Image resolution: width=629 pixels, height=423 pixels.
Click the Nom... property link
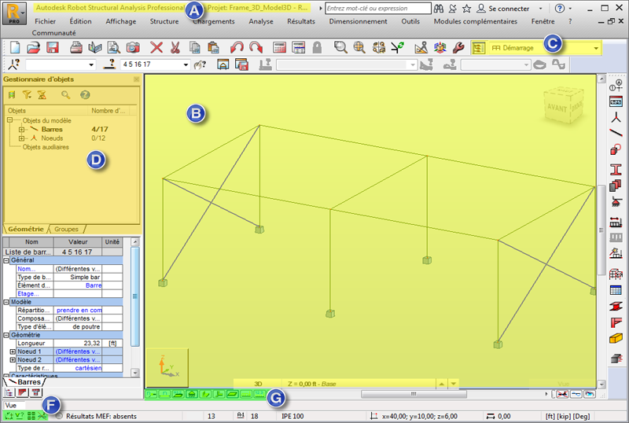click(26, 269)
